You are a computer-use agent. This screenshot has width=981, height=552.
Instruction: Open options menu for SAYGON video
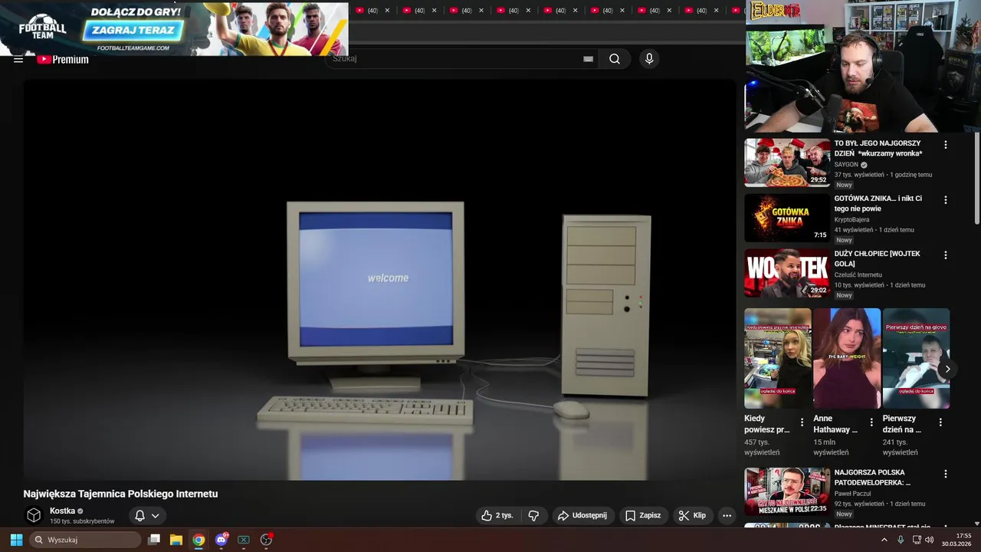(945, 145)
